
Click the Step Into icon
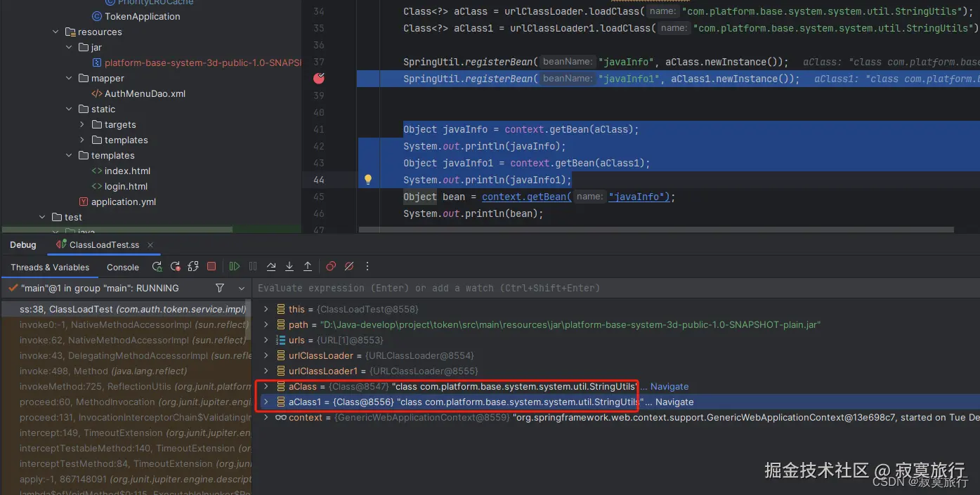(x=289, y=267)
